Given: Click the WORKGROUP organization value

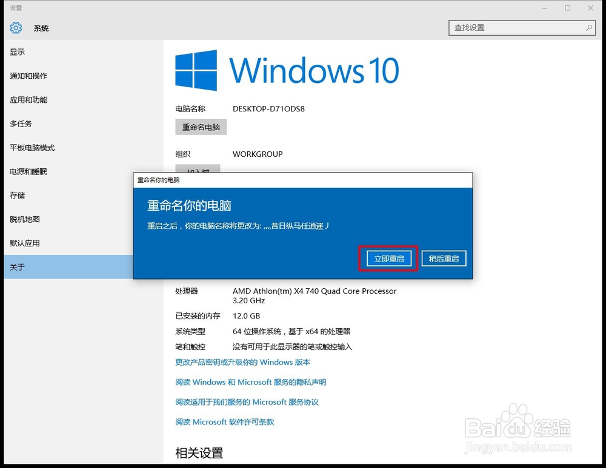Looking at the screenshot, I should pos(258,154).
